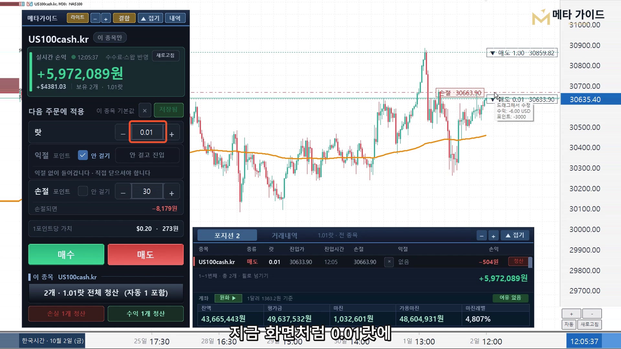The height and width of the screenshot is (349, 621).
Task: Click 청산 on the US100cash.kr position
Action: tap(518, 261)
